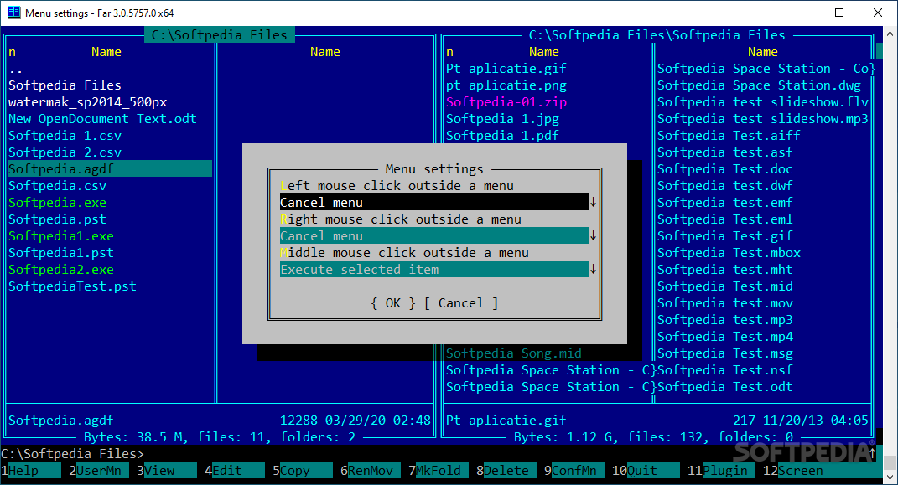
Task: Click the window vertical scrollbar down arrow
Action: (890, 477)
